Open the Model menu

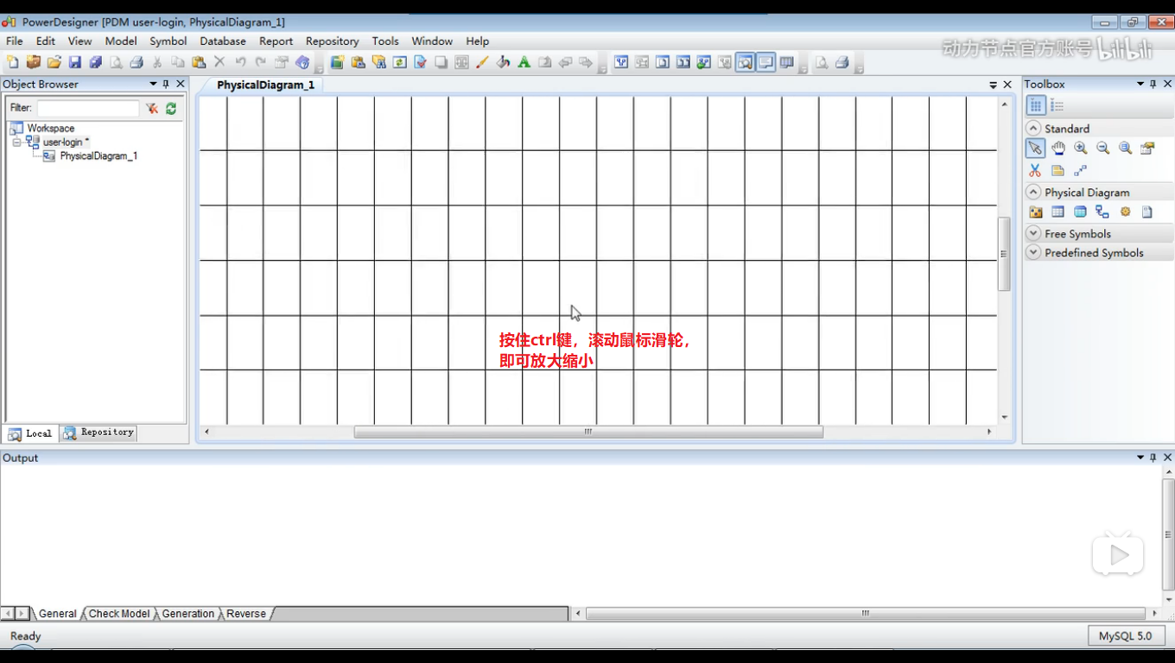pos(121,41)
